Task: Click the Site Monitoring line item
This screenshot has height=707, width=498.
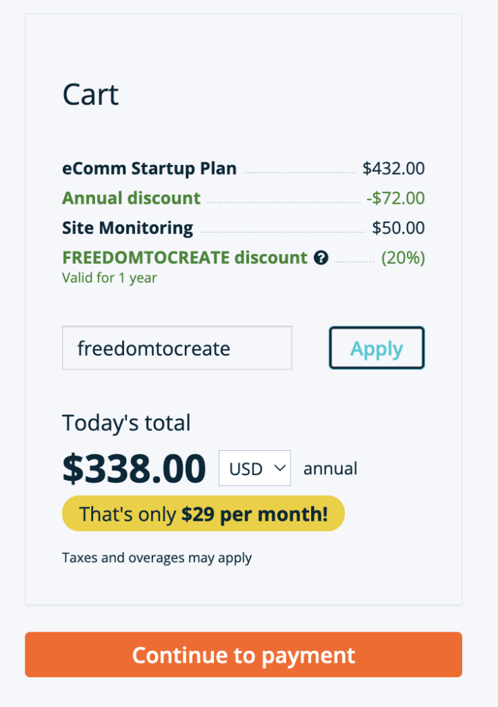Action: tap(127, 228)
